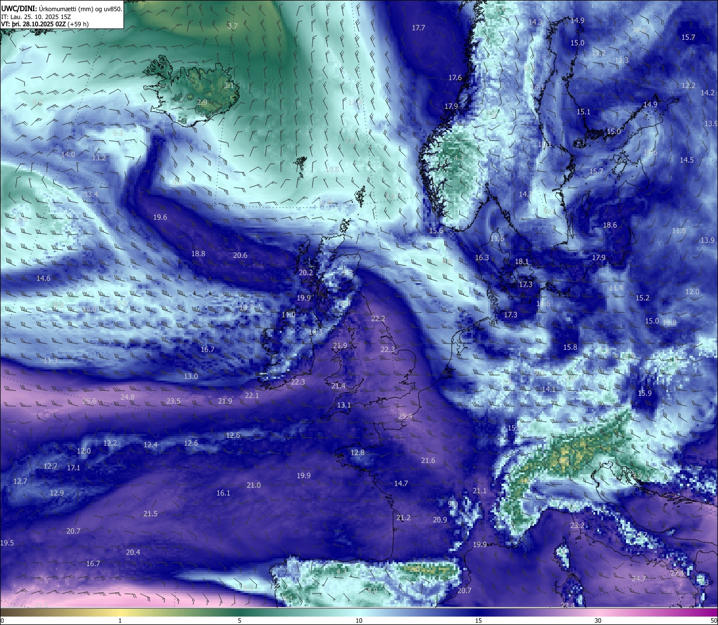The height and width of the screenshot is (625, 718).
Task: Click the '5' tick on the color scale
Action: (240, 621)
